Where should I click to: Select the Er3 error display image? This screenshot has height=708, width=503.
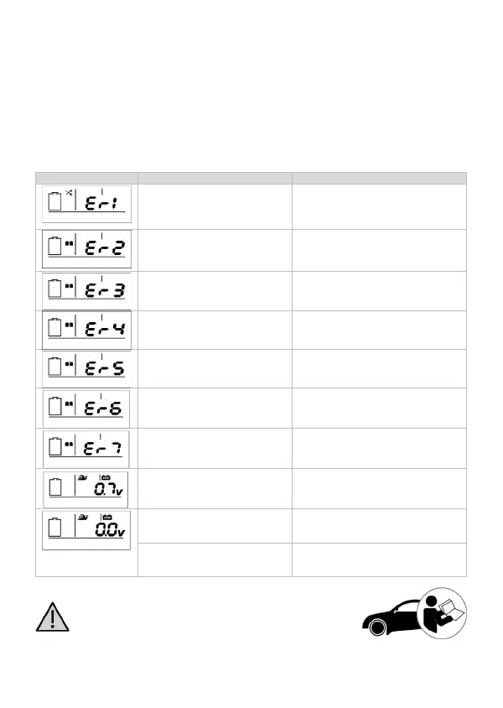(87, 289)
